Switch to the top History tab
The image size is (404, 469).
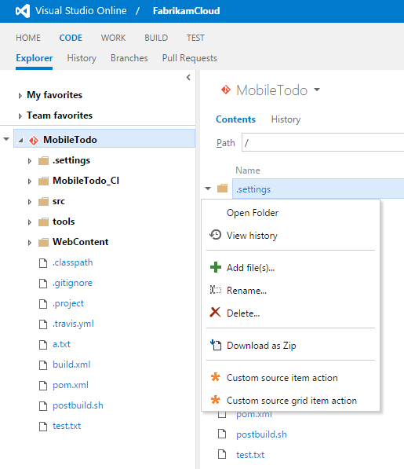82,58
